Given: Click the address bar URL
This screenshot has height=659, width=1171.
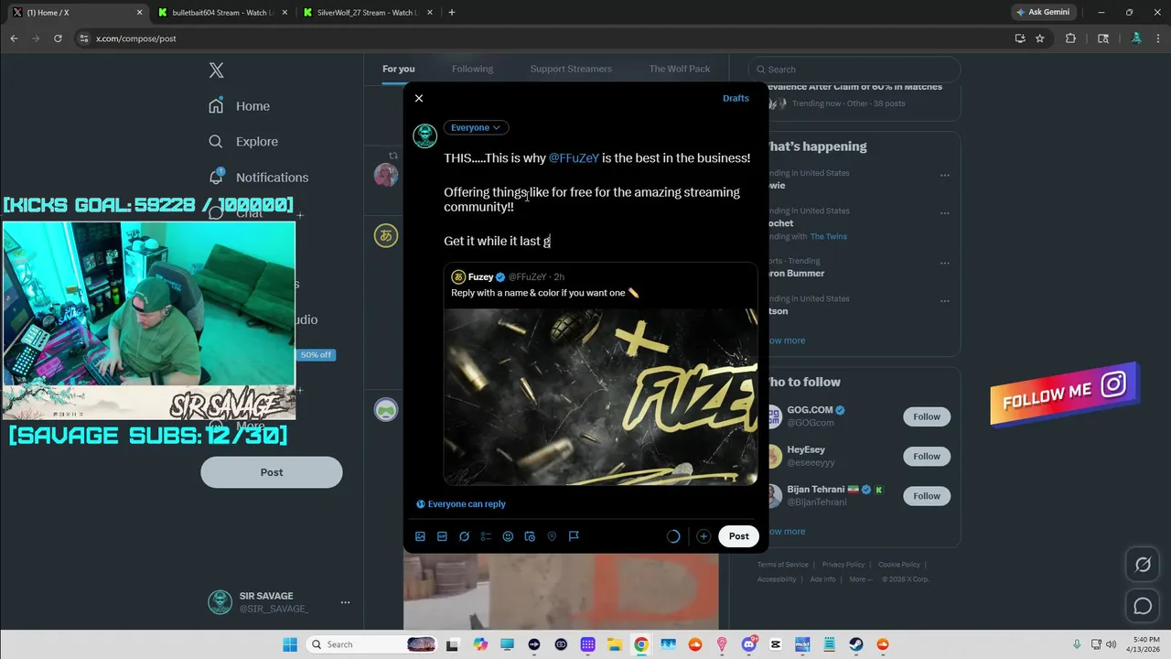Looking at the screenshot, I should [x=136, y=38].
